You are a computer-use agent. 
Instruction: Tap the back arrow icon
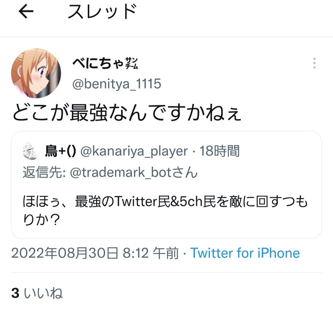pos(26,11)
